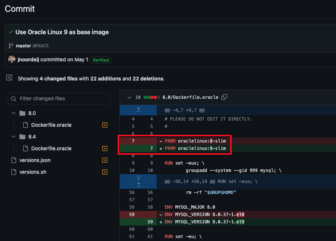336x241 pixels.
Task: Open jnoordsij's avatar image
Action: [x=12, y=60]
